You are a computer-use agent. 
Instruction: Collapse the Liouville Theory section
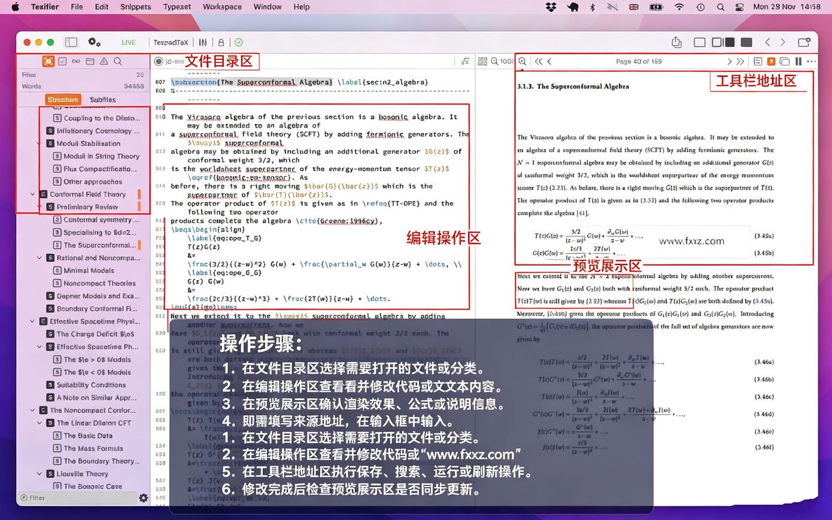pos(40,473)
